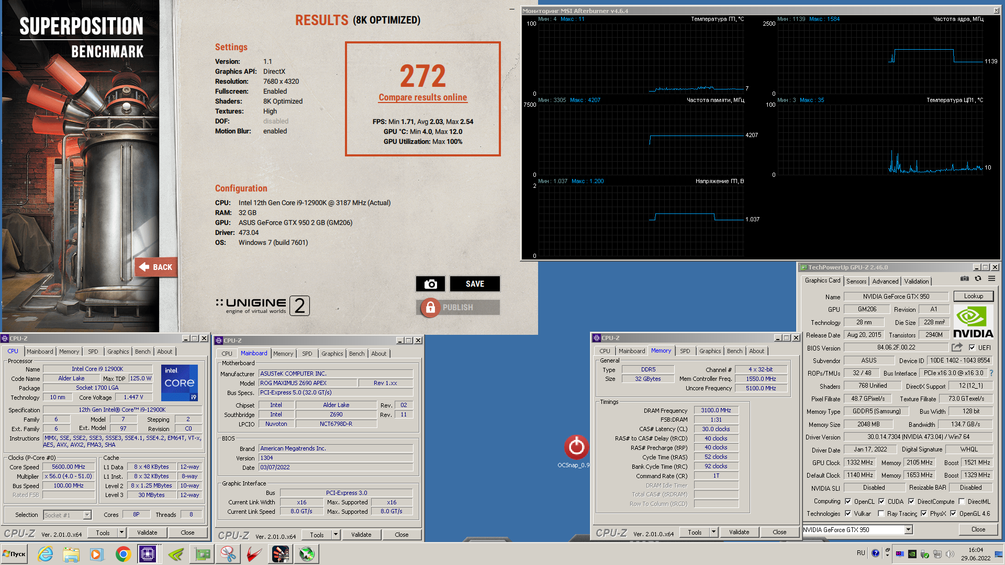Image resolution: width=1005 pixels, height=565 pixels.
Task: Open the Validation tab in GPU-Z
Action: point(917,281)
